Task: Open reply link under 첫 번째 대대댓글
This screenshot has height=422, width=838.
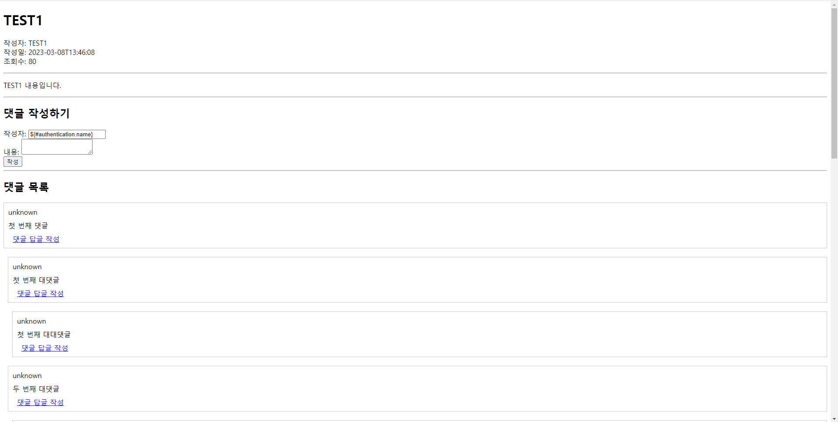Action: (45, 348)
